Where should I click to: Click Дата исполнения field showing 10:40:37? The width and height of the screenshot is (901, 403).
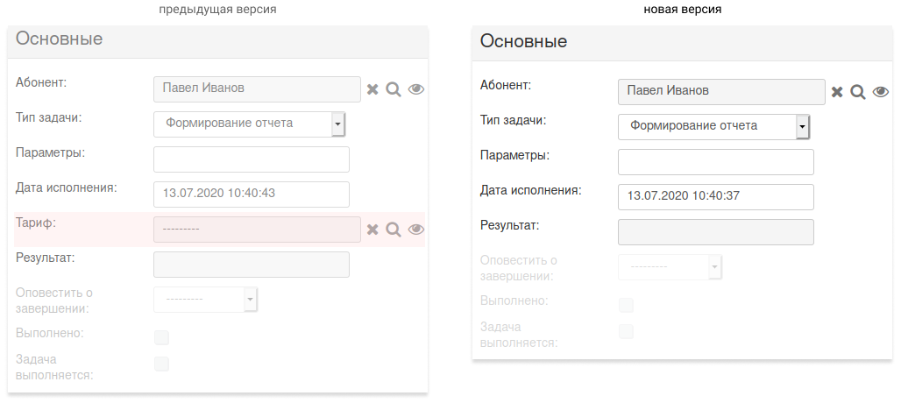pos(716,197)
